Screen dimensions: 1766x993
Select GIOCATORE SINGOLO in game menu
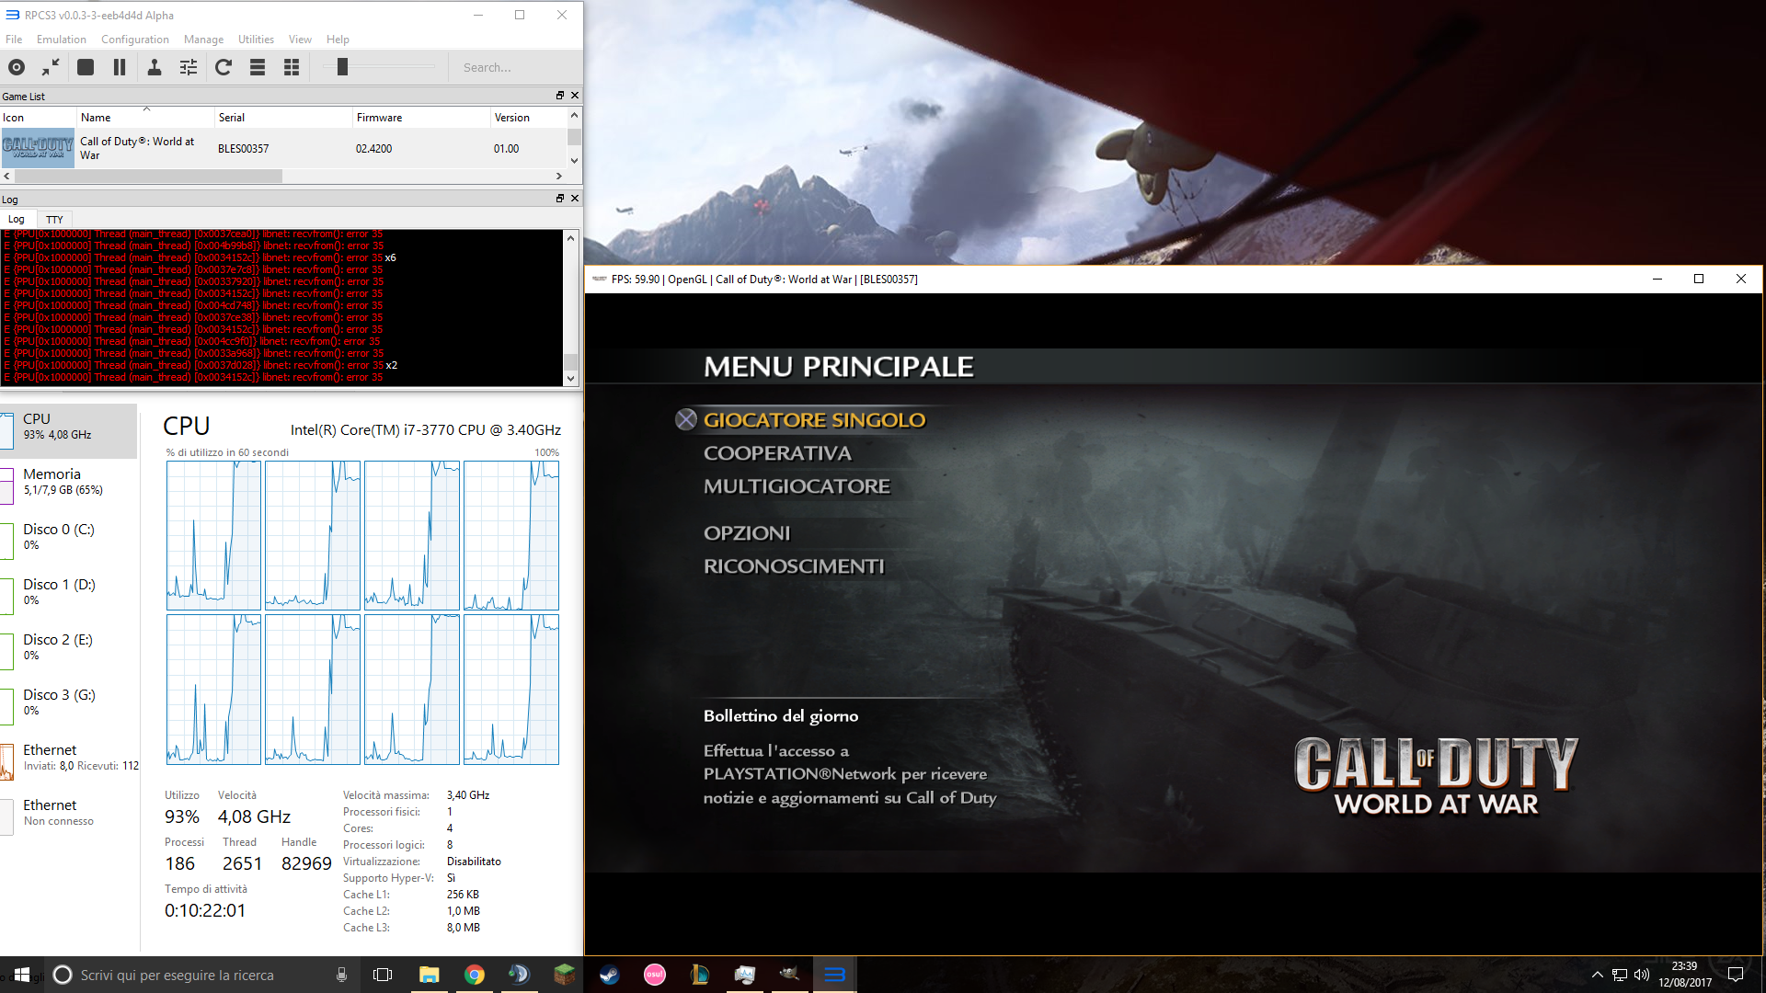[814, 420]
